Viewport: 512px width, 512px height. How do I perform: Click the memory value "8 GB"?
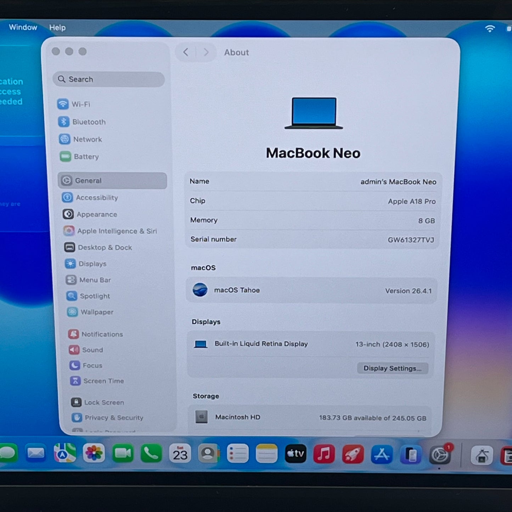coord(427,221)
